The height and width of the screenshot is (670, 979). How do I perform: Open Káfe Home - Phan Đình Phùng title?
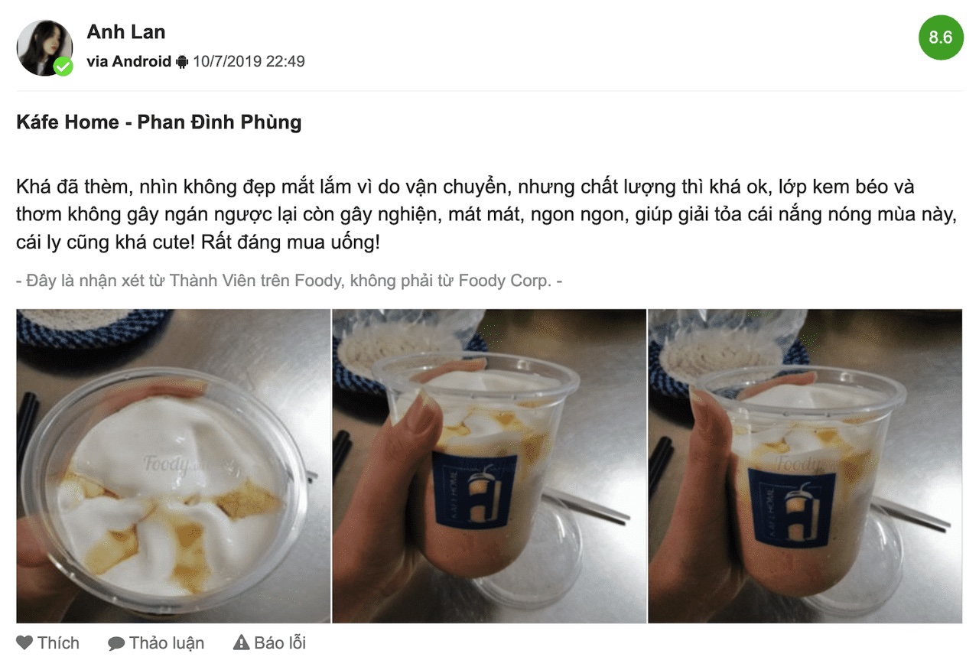[x=159, y=122]
